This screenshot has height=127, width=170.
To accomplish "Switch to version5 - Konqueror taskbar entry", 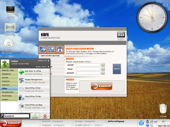I will coord(51,121).
